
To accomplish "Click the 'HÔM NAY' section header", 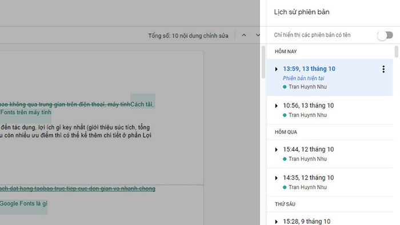I will [x=286, y=52].
